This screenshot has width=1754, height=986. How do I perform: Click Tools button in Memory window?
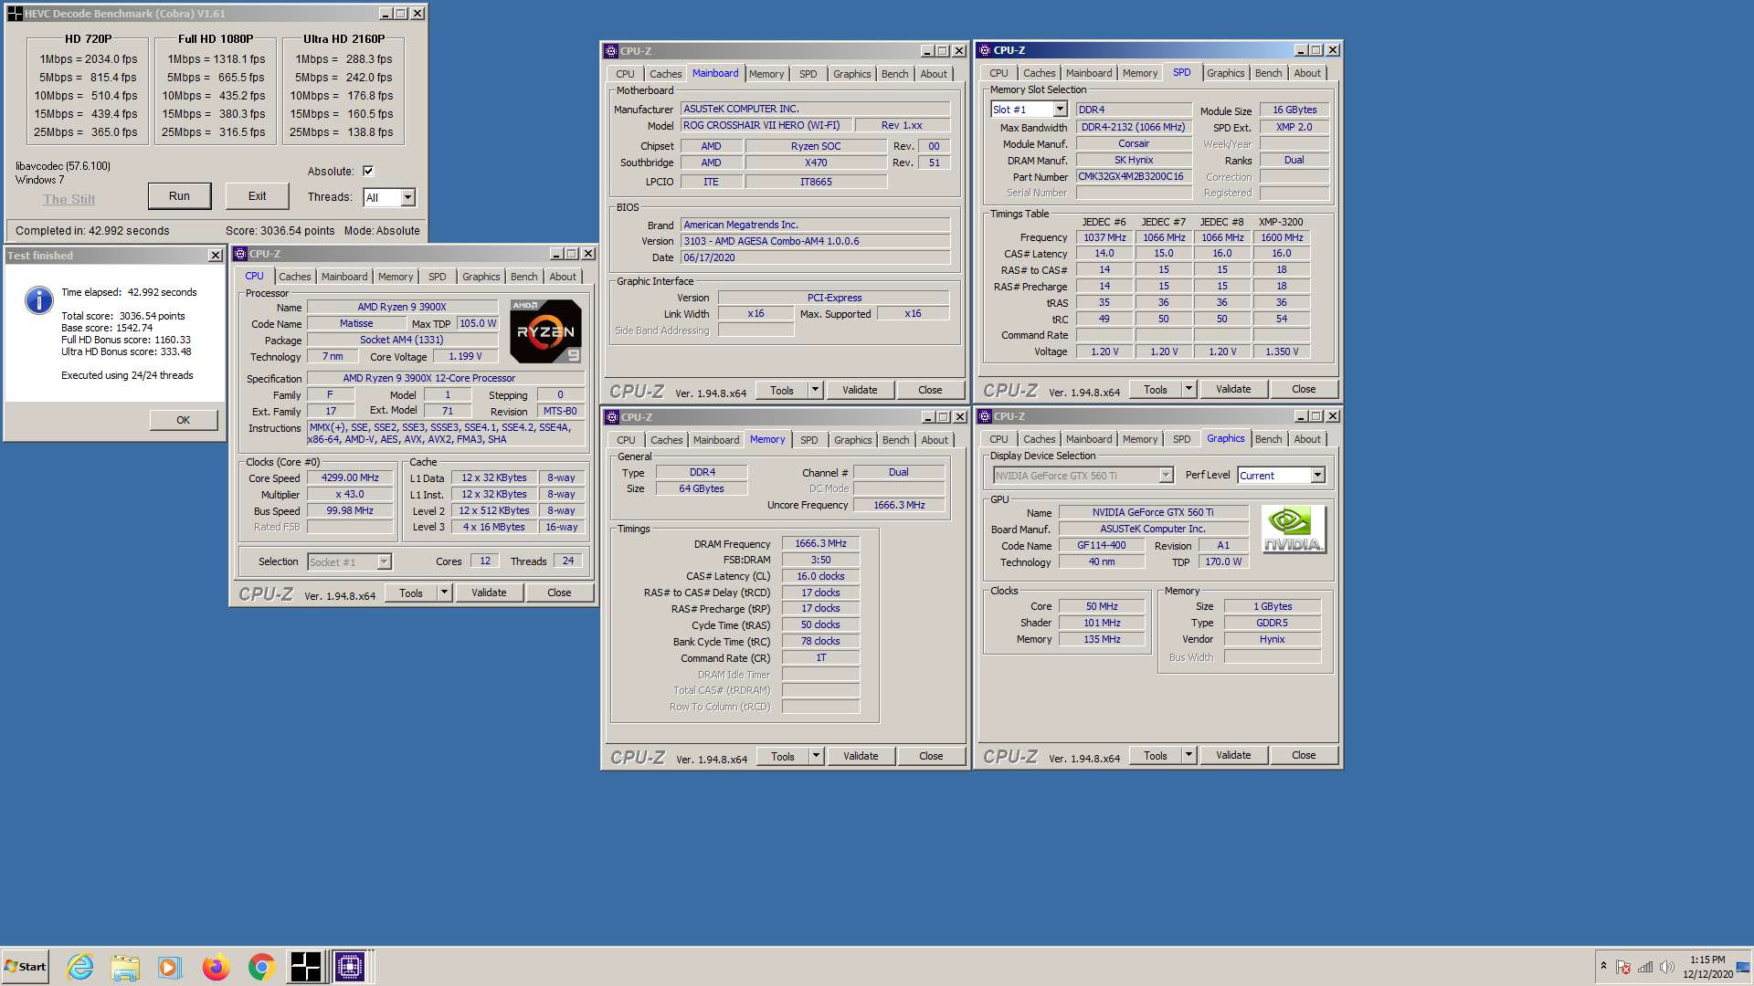click(x=783, y=756)
